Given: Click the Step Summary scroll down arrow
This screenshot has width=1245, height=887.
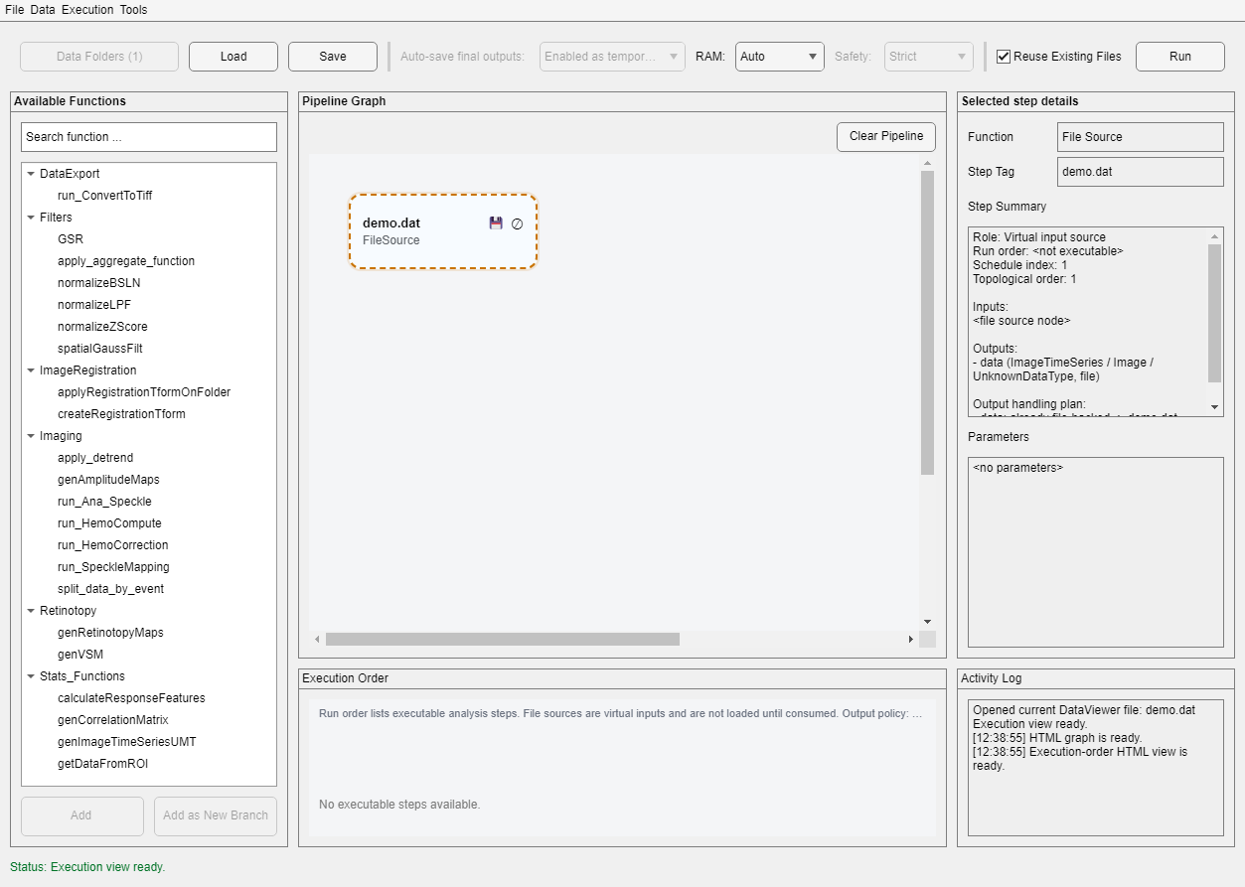Looking at the screenshot, I should point(1214,407).
